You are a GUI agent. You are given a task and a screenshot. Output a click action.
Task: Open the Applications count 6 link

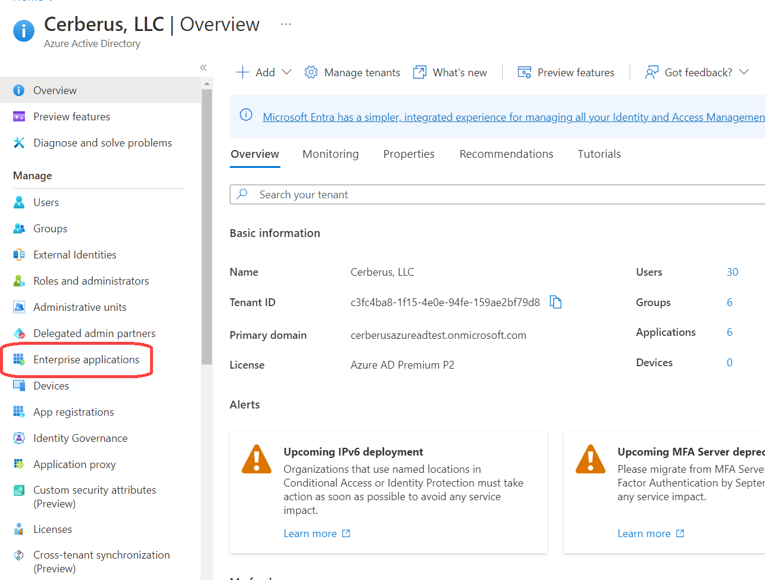tap(729, 332)
